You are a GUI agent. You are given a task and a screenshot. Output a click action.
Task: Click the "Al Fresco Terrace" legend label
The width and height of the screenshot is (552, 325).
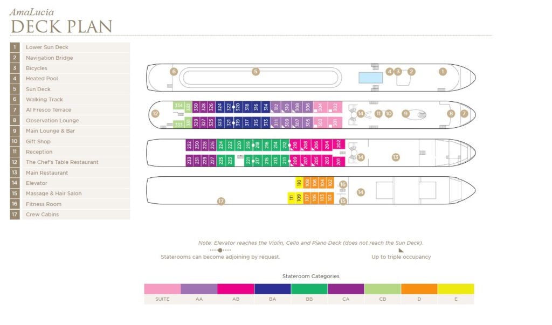[48, 110]
